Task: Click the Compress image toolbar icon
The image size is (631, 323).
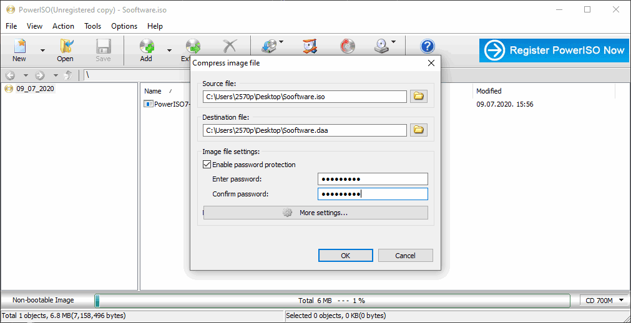Action: click(310, 47)
